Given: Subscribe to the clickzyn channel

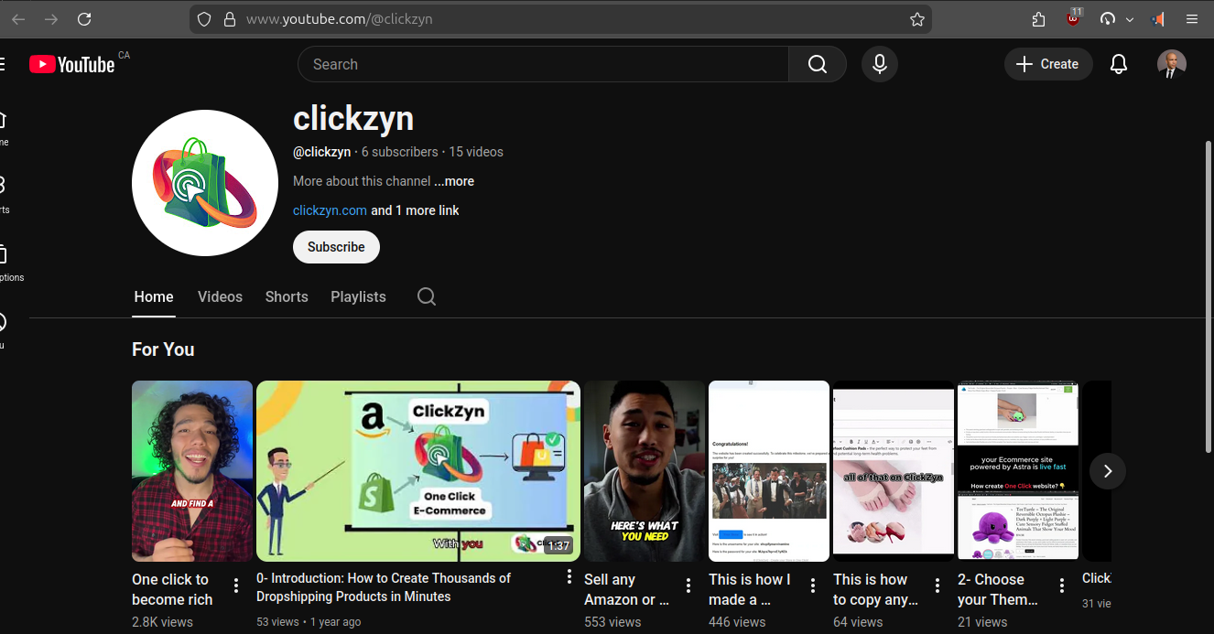Looking at the screenshot, I should [336, 247].
